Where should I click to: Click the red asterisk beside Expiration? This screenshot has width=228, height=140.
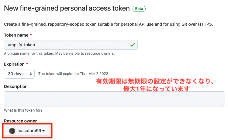[27, 63]
